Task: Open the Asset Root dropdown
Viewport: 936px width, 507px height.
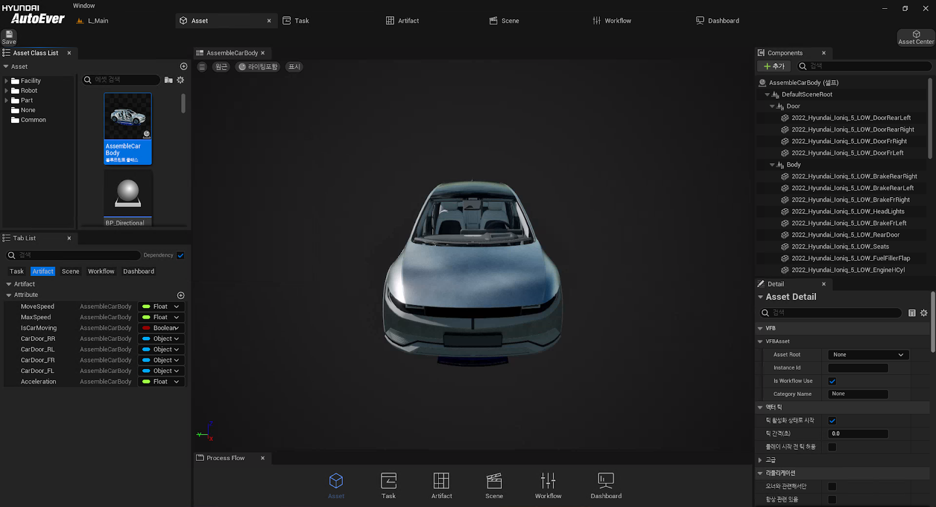Action: click(x=868, y=355)
